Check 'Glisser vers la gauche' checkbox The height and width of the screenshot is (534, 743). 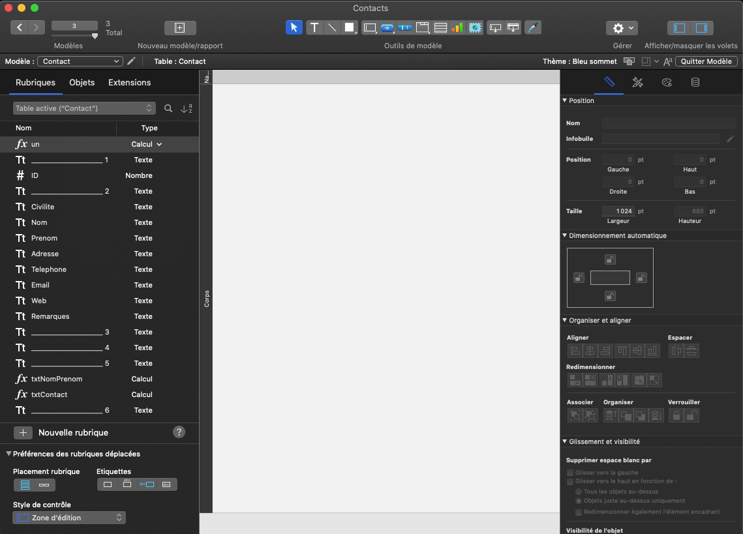(570, 473)
